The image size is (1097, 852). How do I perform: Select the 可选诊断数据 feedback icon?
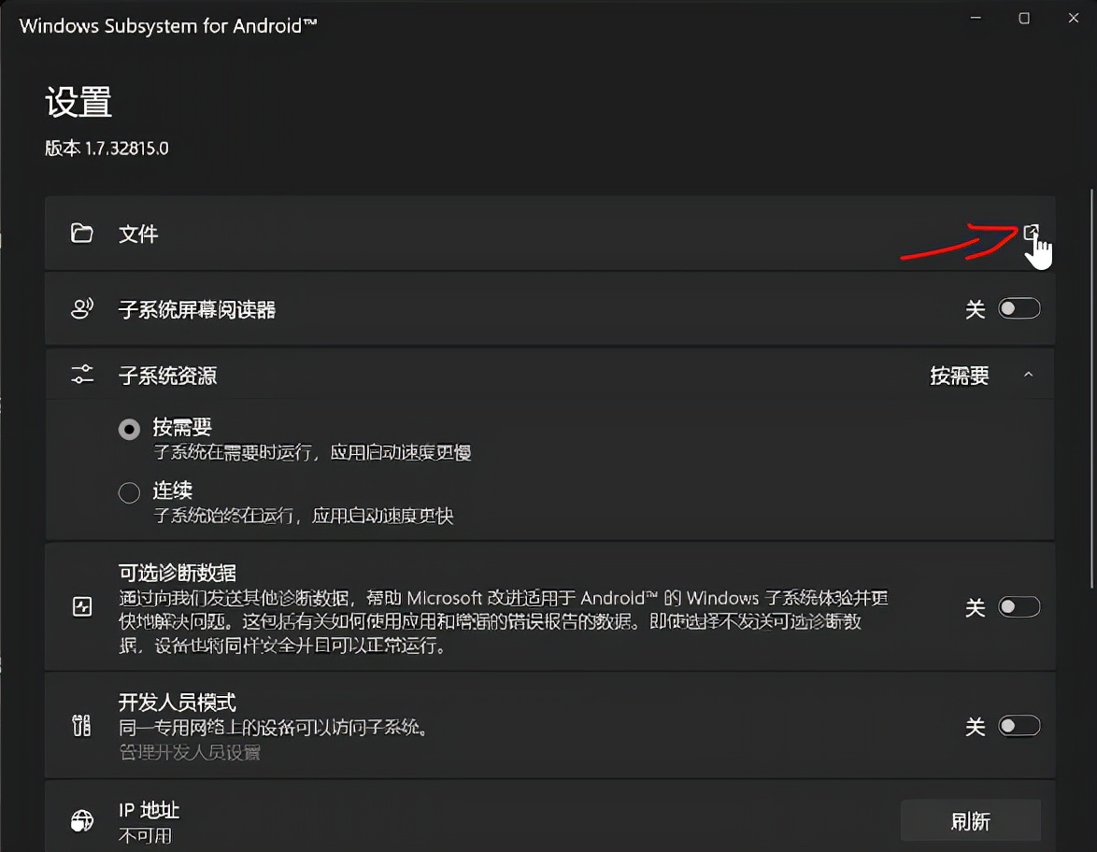point(82,606)
